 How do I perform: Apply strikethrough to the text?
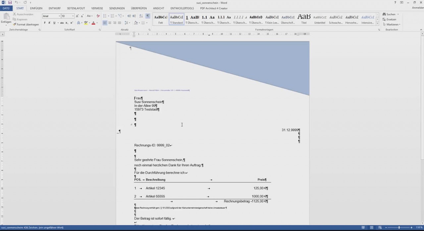[62, 23]
